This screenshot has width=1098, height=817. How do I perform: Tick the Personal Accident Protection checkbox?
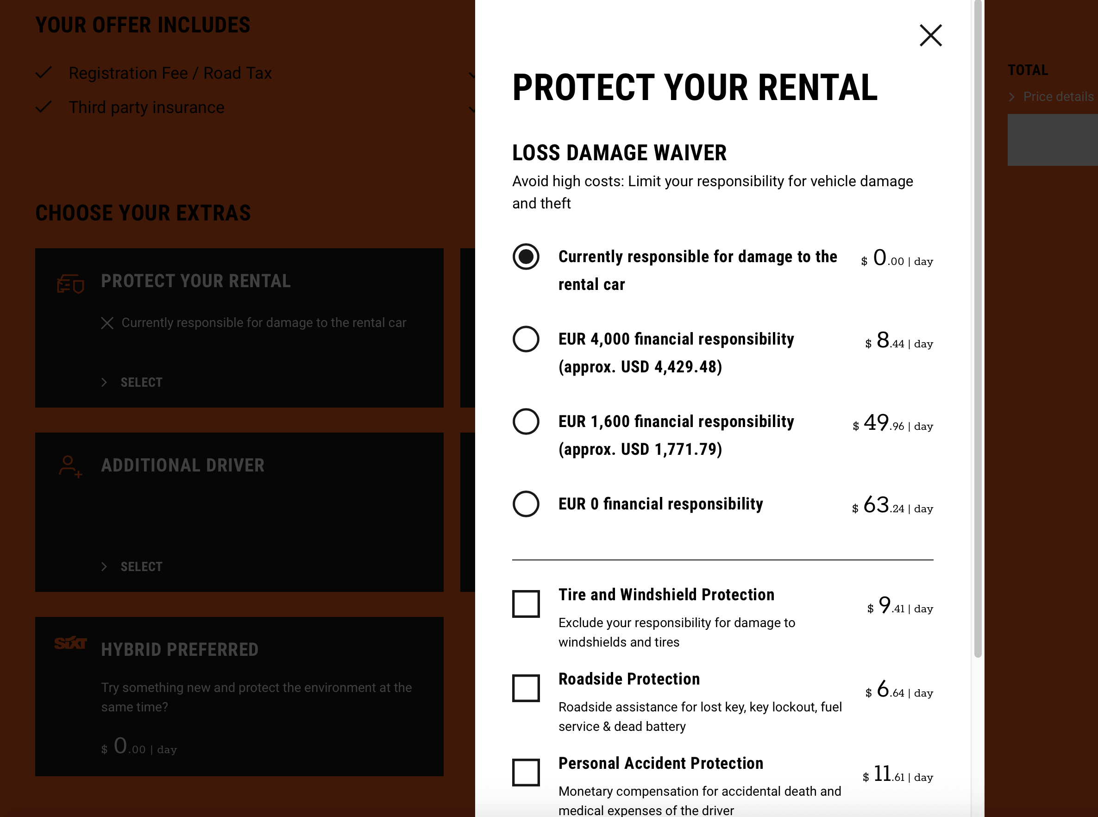(x=526, y=773)
